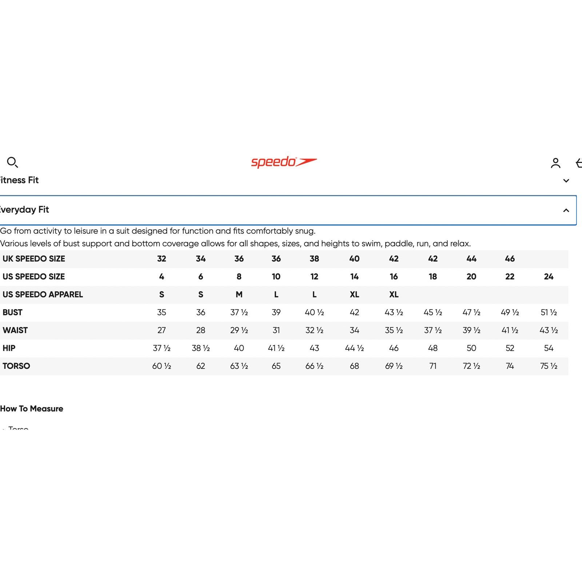
Task: Click UK size 32 column header
Action: point(162,259)
